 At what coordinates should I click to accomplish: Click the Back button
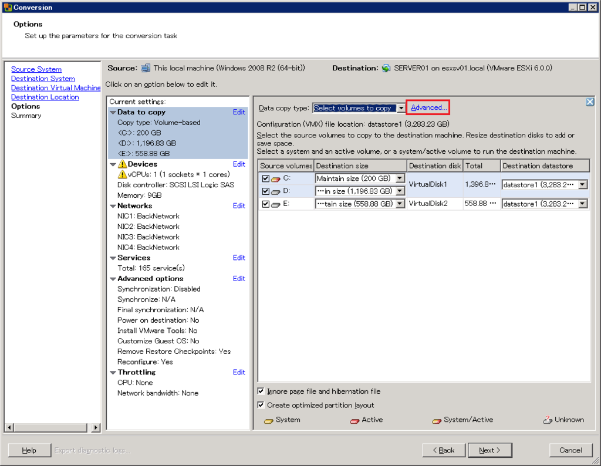[444, 450]
